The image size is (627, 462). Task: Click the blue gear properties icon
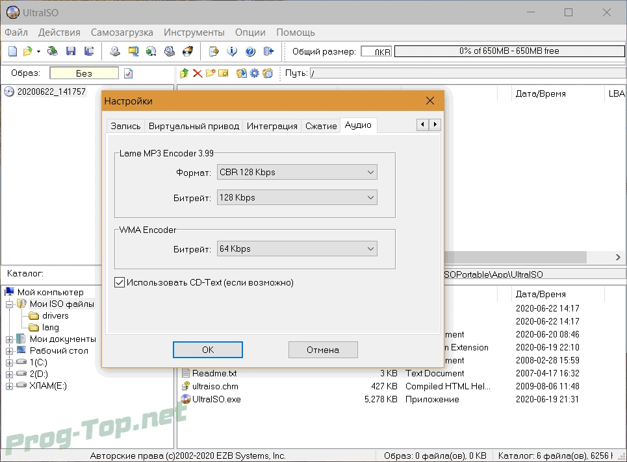[x=254, y=73]
